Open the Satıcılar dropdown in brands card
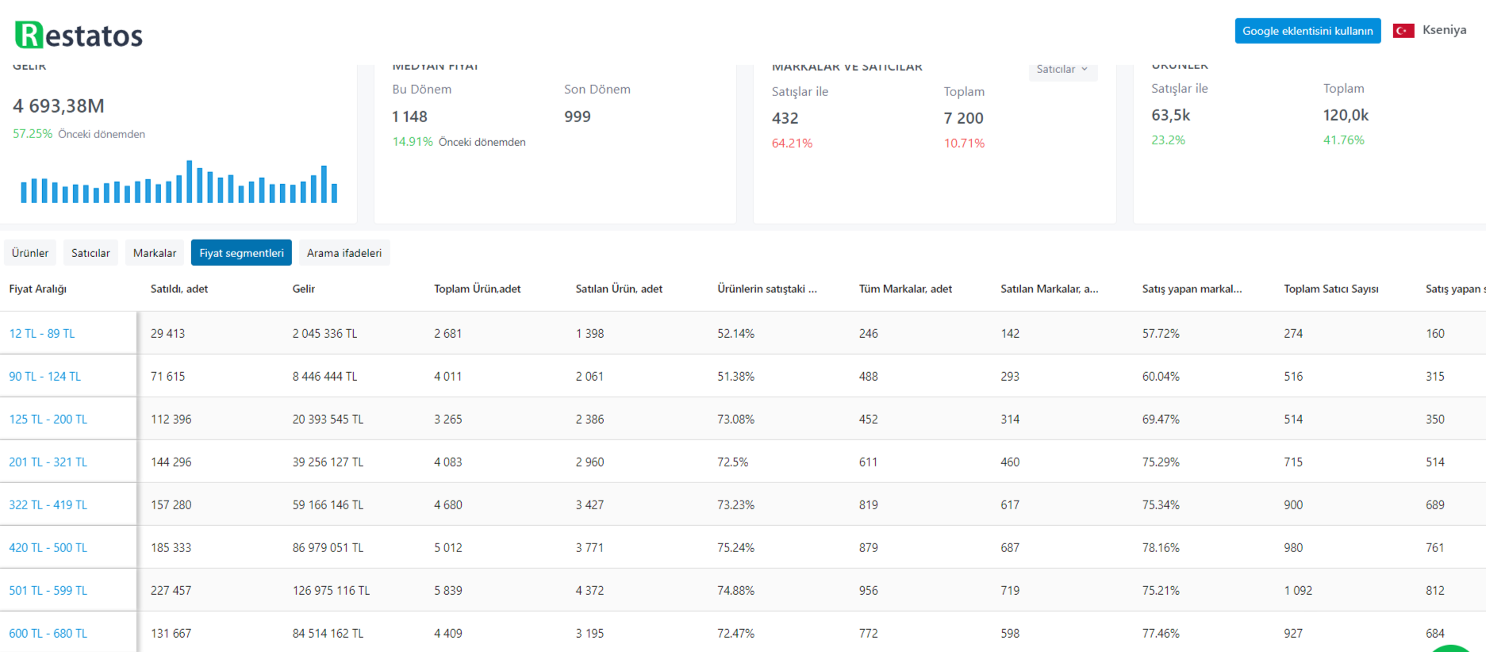Screen dimensions: 1486x652 [1062, 69]
